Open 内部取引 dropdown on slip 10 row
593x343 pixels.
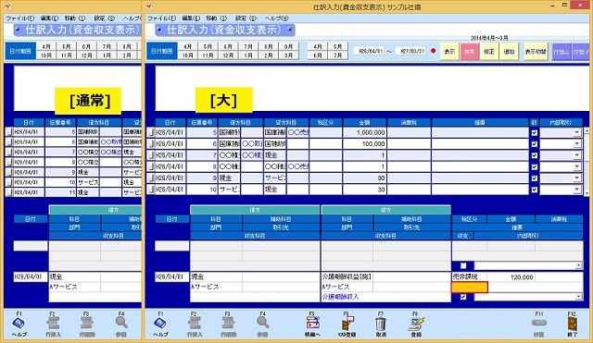coord(576,190)
